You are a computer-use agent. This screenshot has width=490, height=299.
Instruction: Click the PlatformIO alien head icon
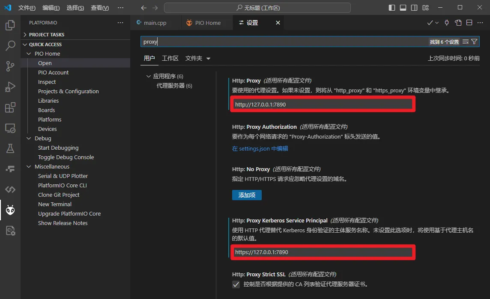(10, 210)
